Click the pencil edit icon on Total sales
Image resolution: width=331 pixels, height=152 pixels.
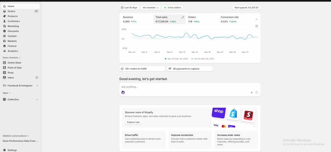tap(183, 17)
